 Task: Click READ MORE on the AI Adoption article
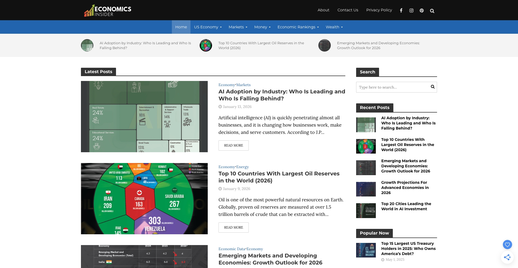pos(234,145)
